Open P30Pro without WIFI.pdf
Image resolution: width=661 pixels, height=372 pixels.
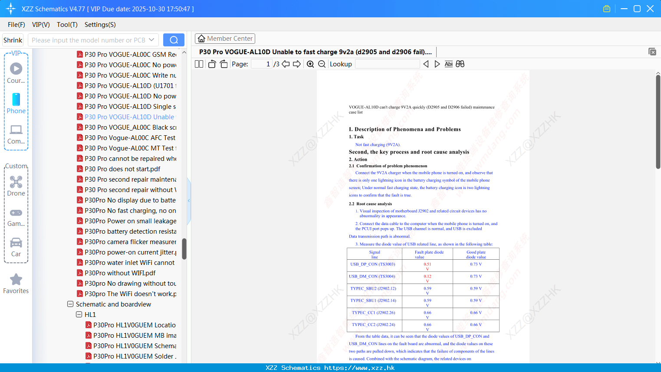[x=116, y=273]
